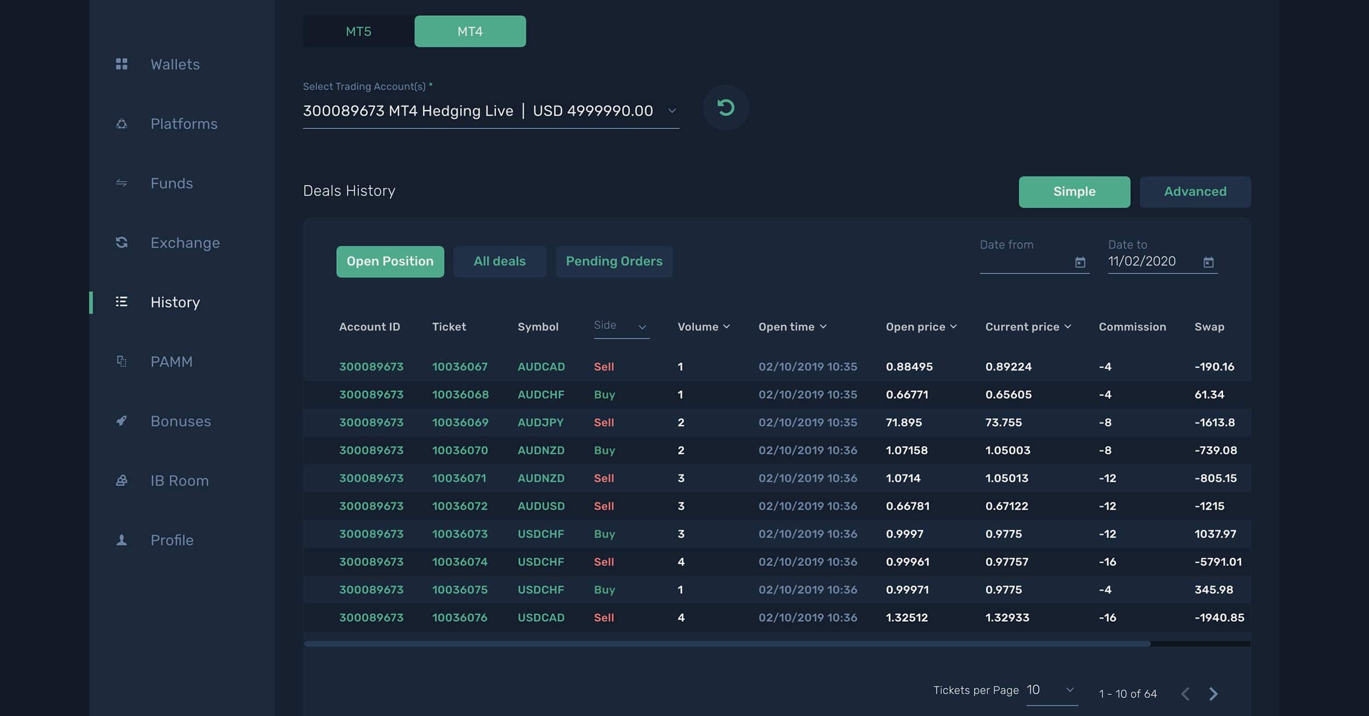Expand the Select Trading Account dropdown
This screenshot has width=1369, height=716.
click(x=672, y=111)
